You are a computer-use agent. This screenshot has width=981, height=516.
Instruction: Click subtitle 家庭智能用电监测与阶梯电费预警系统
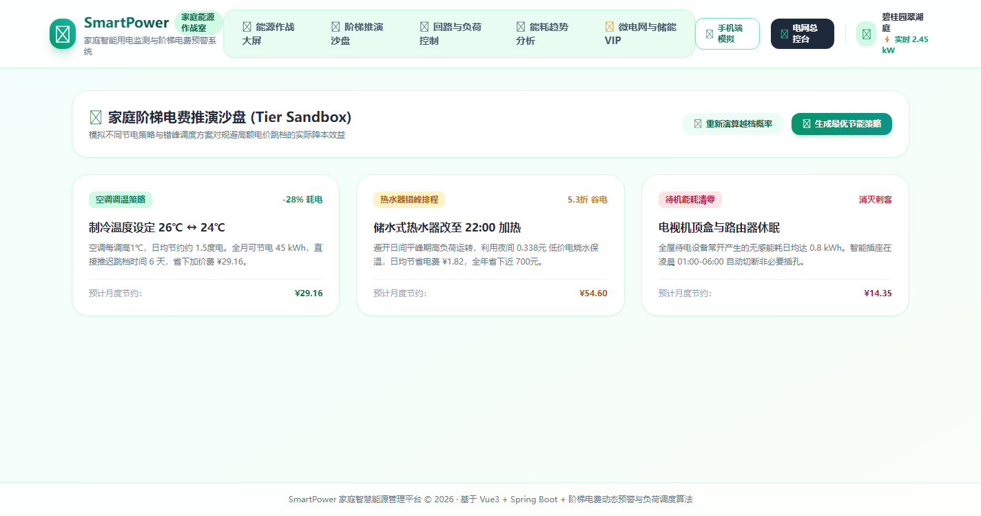150,46
